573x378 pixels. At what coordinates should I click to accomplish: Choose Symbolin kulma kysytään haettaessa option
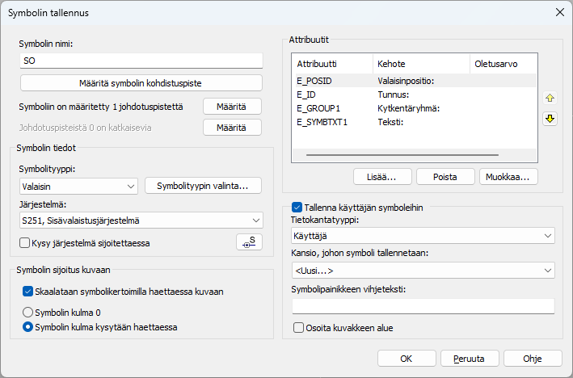27,327
